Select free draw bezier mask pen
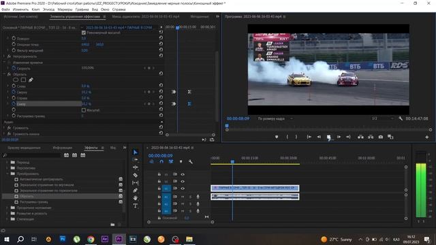 coord(31,80)
